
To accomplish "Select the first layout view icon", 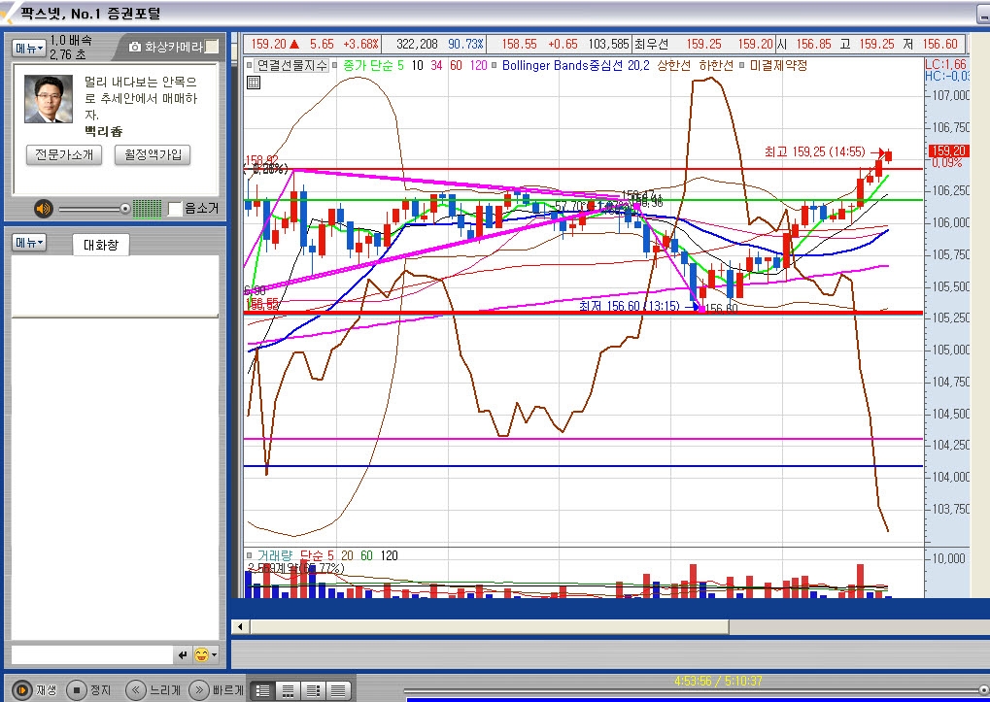I will click(262, 690).
